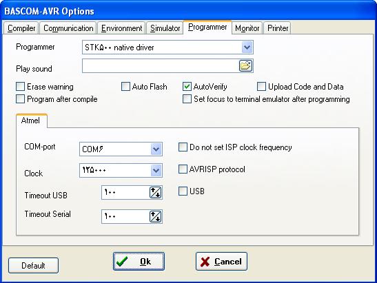Restore settings with the Default button
The width and height of the screenshot is (377, 283).
33,266
